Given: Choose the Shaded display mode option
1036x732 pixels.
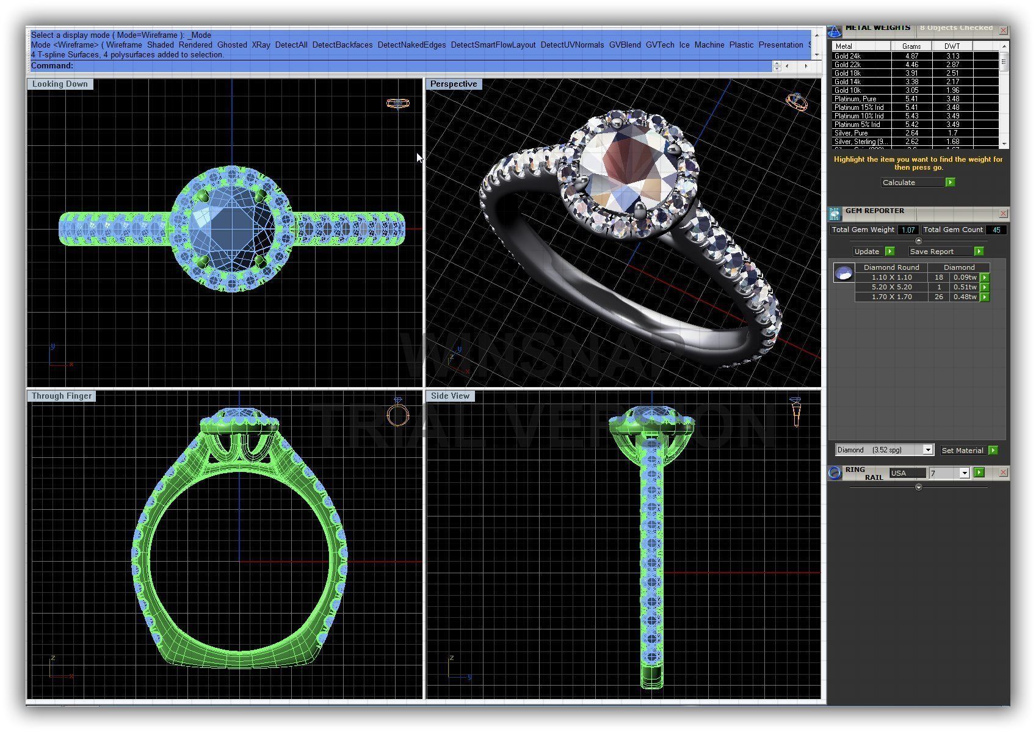Looking at the screenshot, I should (x=161, y=45).
